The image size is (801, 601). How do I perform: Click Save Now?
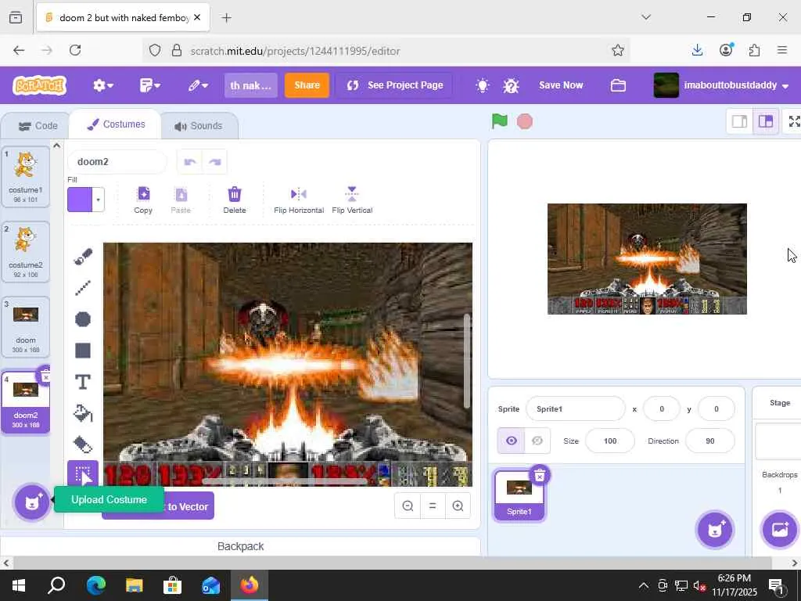[561, 85]
